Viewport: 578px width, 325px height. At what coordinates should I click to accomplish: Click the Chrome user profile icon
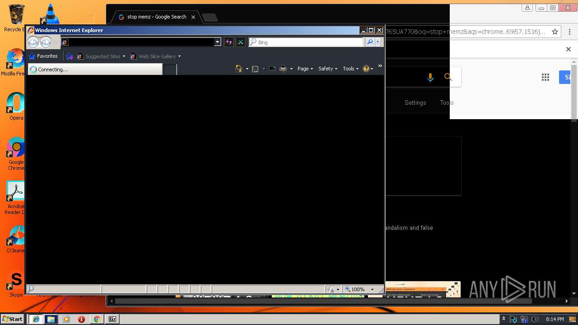pyautogui.click(x=527, y=8)
